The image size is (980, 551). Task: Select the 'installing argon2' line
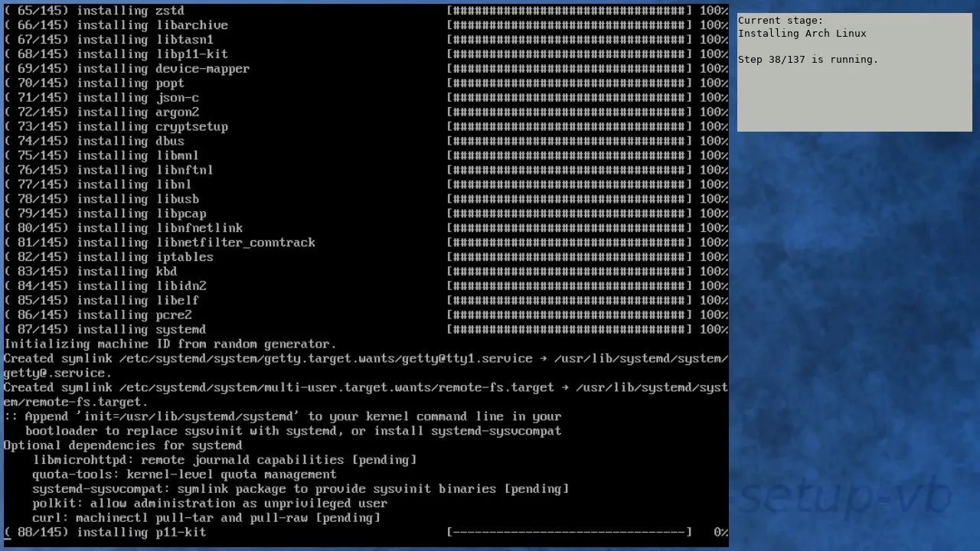(x=366, y=112)
